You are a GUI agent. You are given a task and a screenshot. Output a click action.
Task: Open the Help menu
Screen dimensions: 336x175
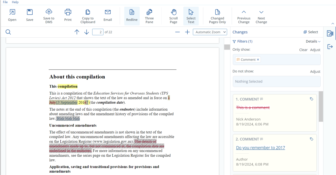(15, 2)
